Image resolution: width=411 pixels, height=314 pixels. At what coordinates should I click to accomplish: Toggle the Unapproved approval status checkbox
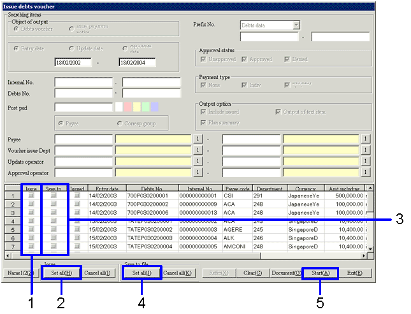tap(203, 59)
